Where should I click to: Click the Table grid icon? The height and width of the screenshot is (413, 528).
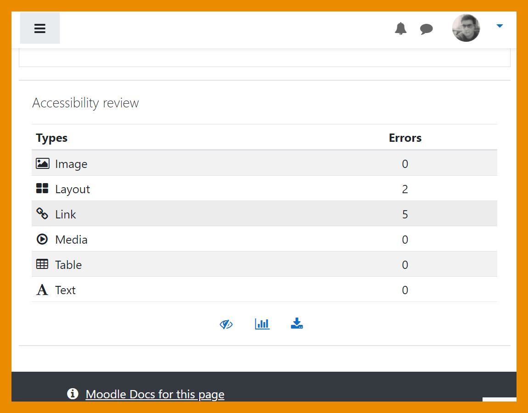point(42,264)
